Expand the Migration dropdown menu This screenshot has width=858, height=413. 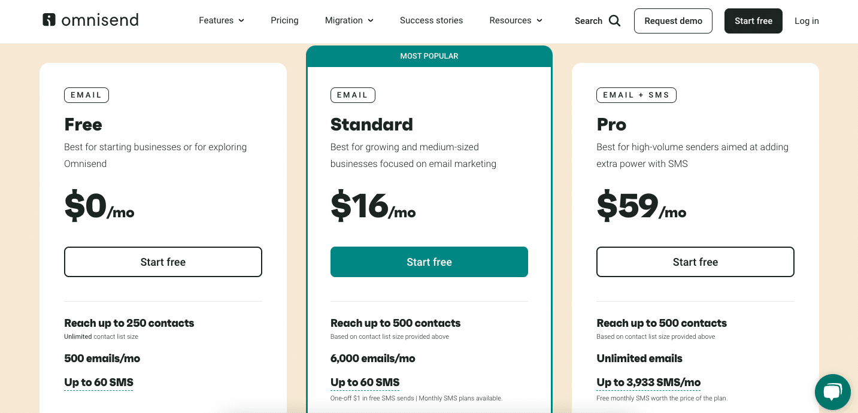(348, 20)
